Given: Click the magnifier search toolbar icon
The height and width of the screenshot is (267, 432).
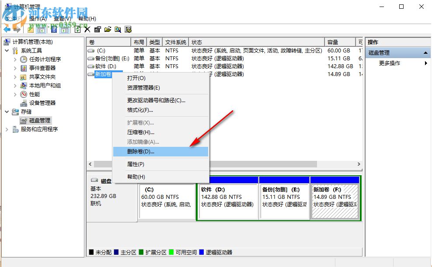Looking at the screenshot, I should (x=118, y=29).
